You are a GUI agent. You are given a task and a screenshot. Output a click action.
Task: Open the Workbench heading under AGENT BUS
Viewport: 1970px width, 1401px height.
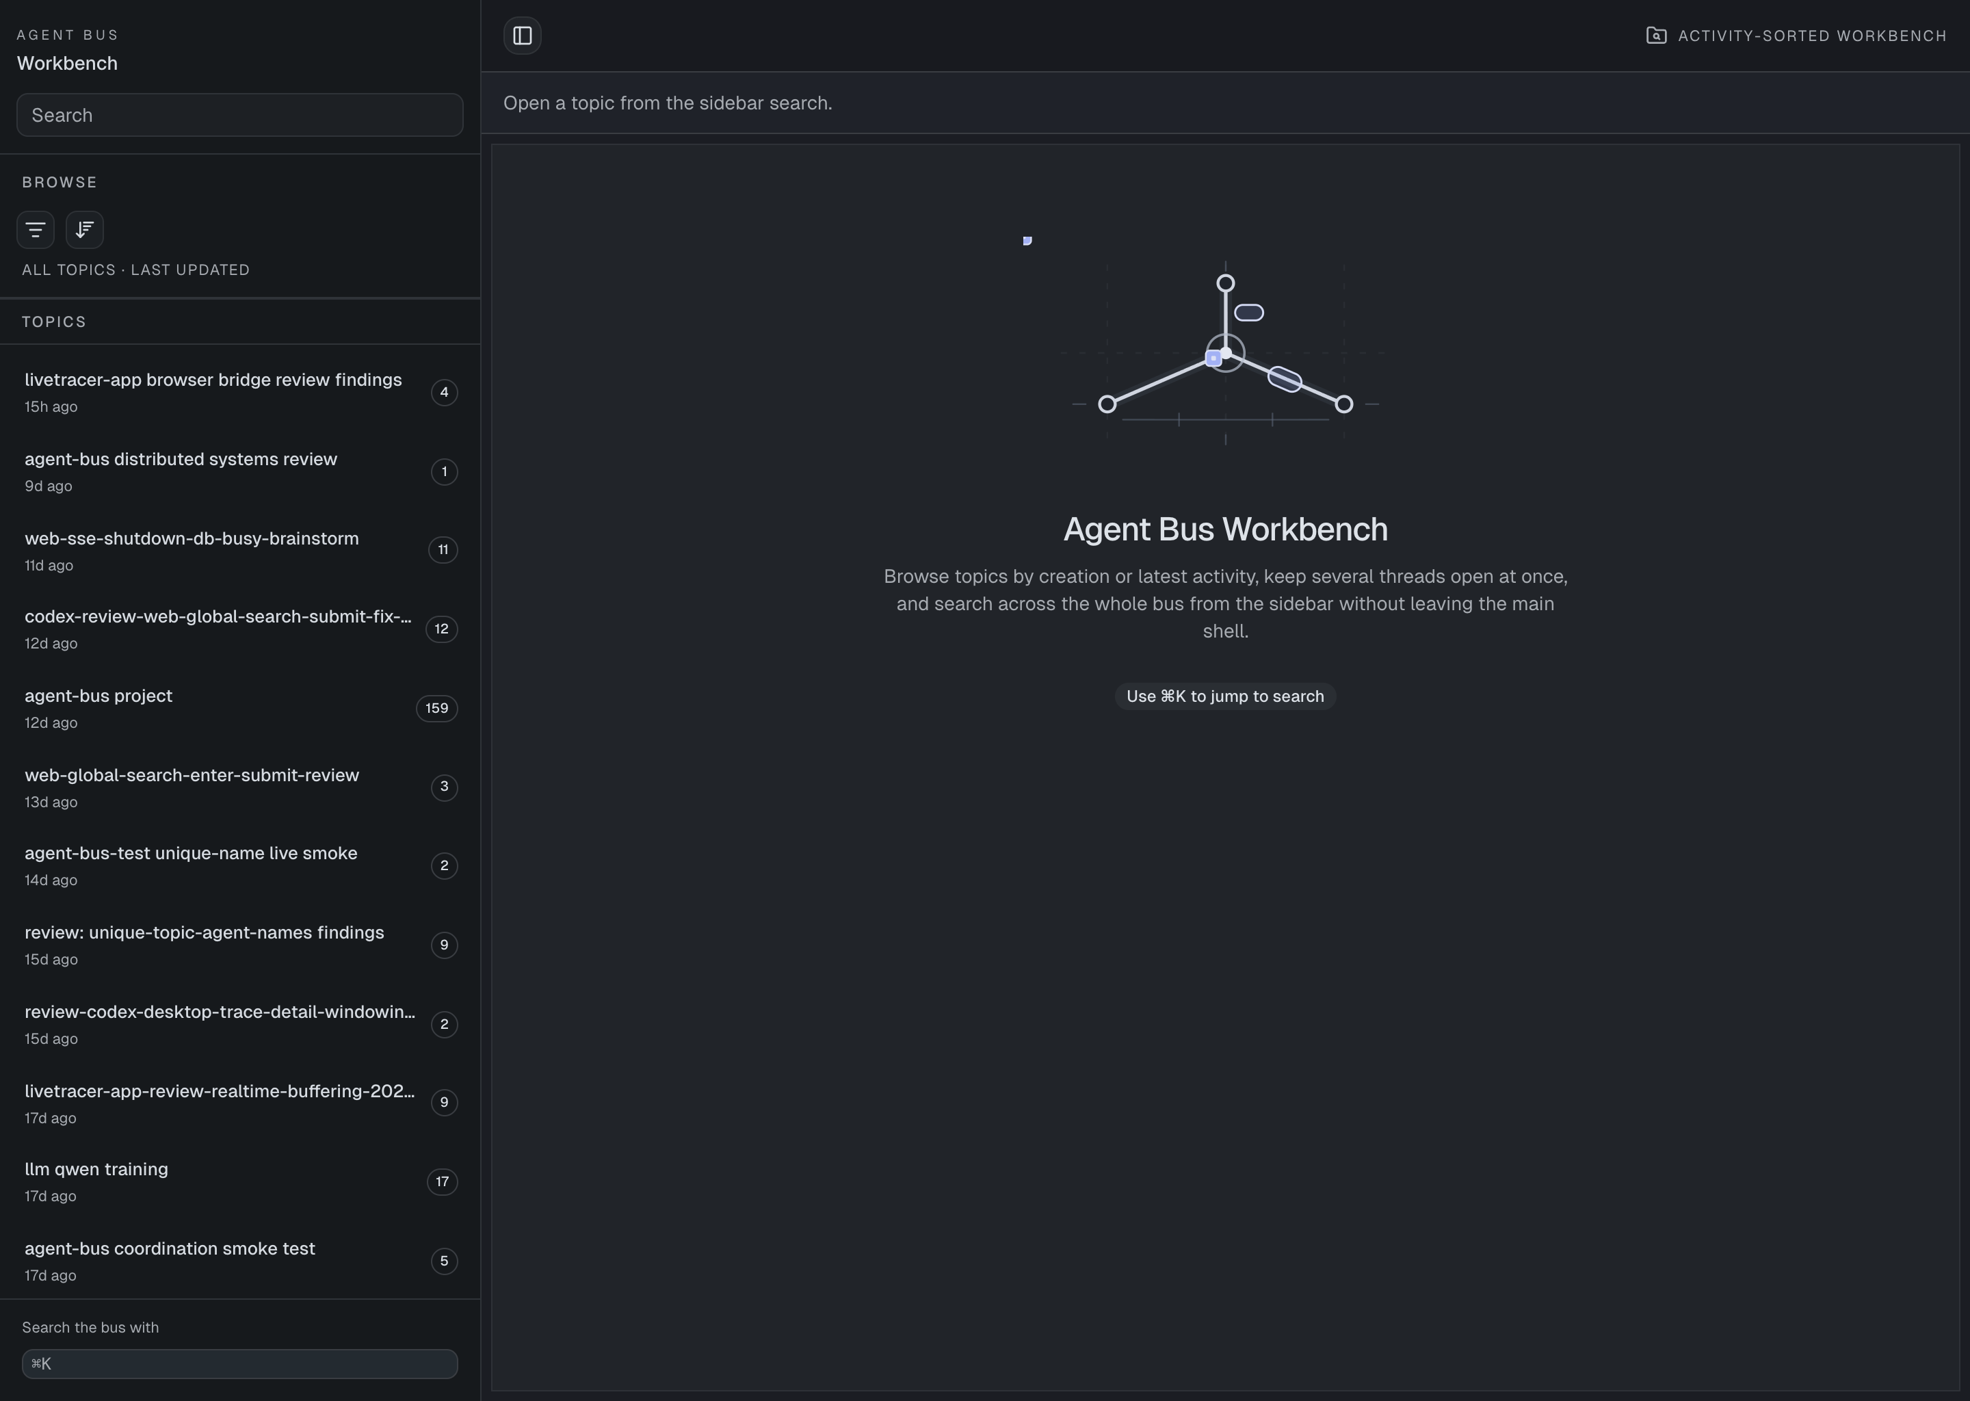(x=67, y=63)
